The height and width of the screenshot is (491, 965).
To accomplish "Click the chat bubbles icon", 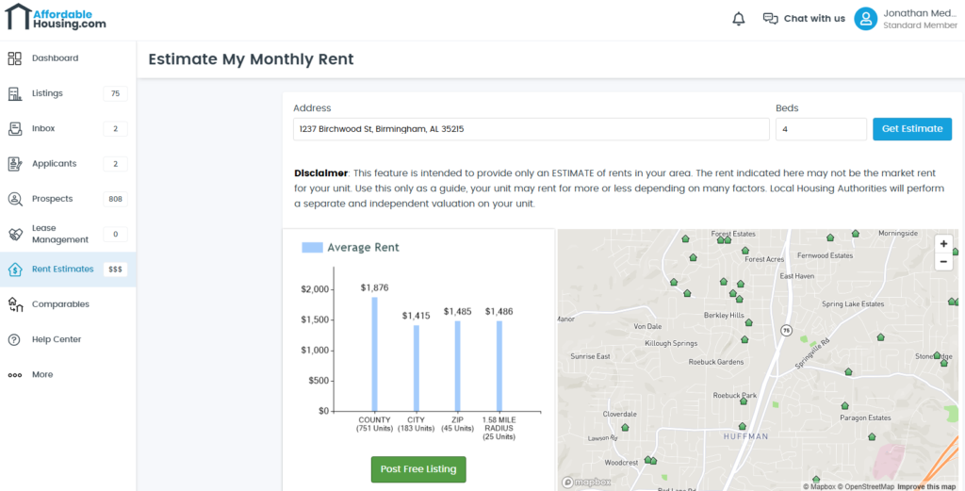I will pos(771,19).
